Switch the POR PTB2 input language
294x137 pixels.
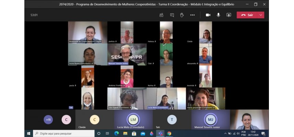click(244, 134)
